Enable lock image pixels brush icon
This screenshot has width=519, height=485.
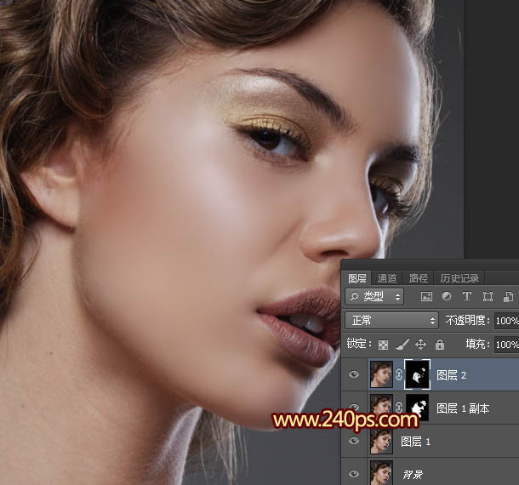click(x=402, y=345)
